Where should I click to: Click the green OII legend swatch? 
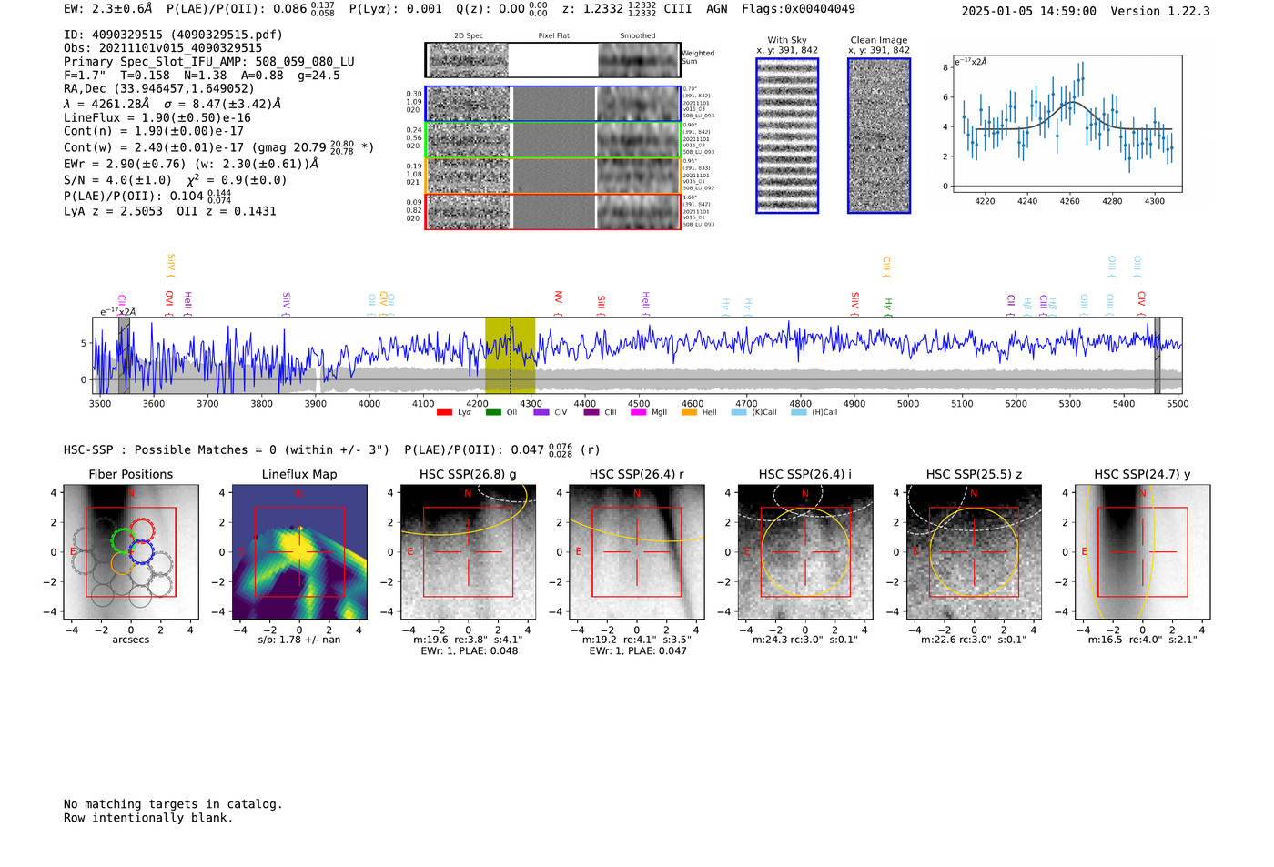(x=493, y=413)
